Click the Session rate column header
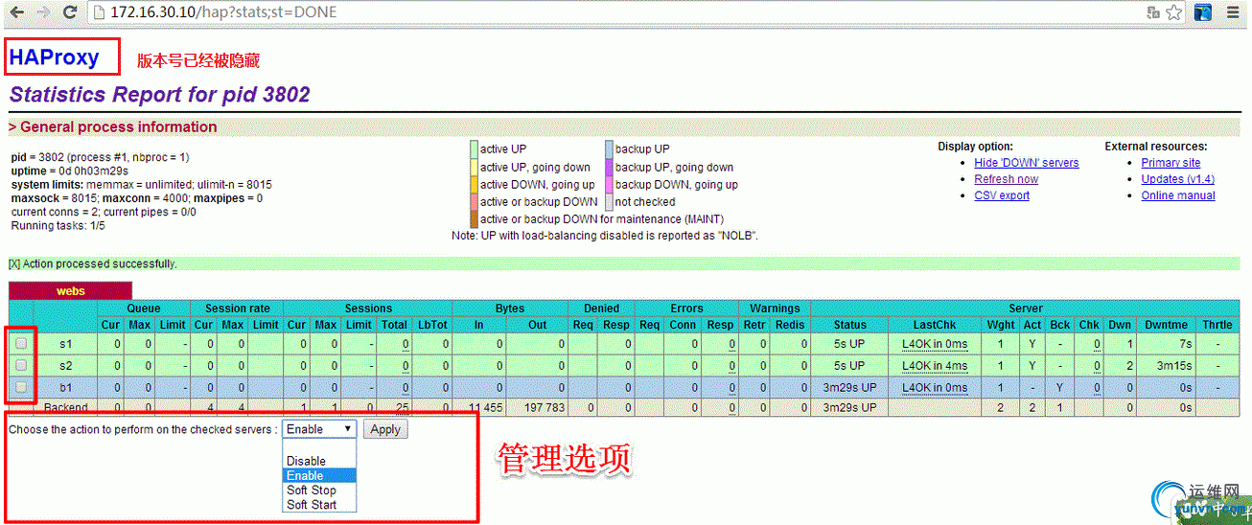Viewport: 1252px width, 525px height. pyautogui.click(x=237, y=308)
